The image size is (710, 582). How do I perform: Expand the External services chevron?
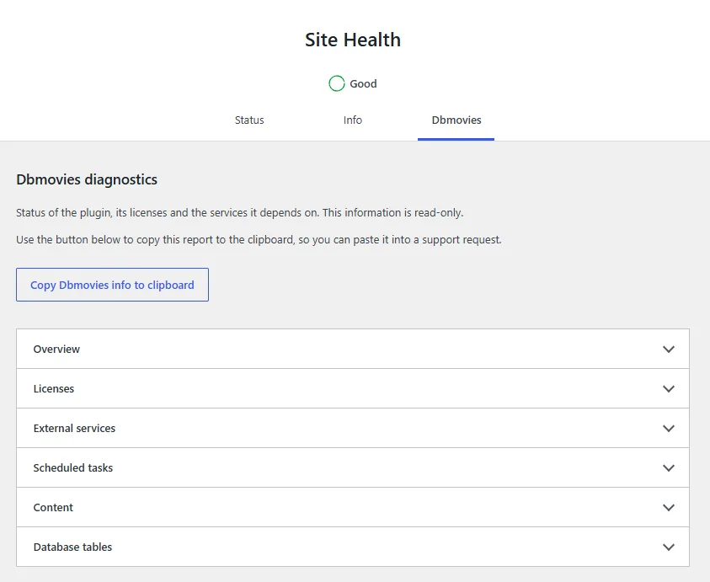point(669,429)
